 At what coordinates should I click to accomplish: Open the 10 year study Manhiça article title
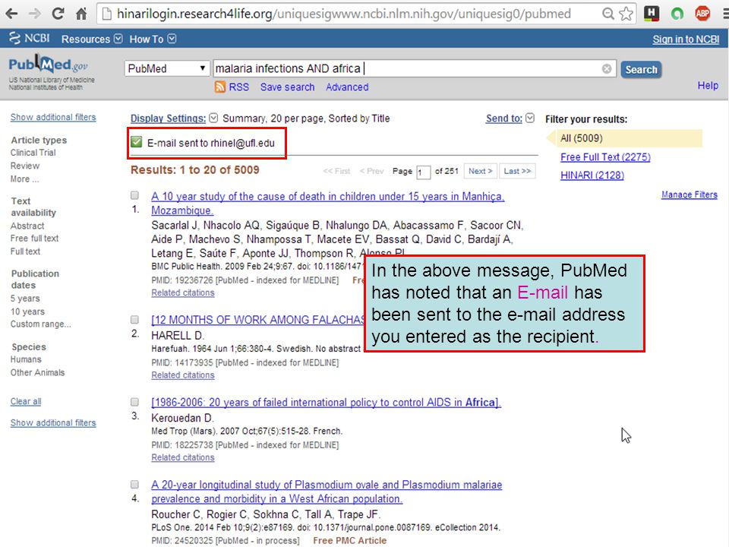328,204
